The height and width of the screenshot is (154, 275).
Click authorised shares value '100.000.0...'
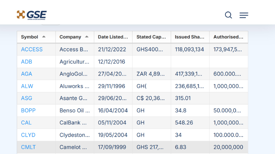pos(228,135)
